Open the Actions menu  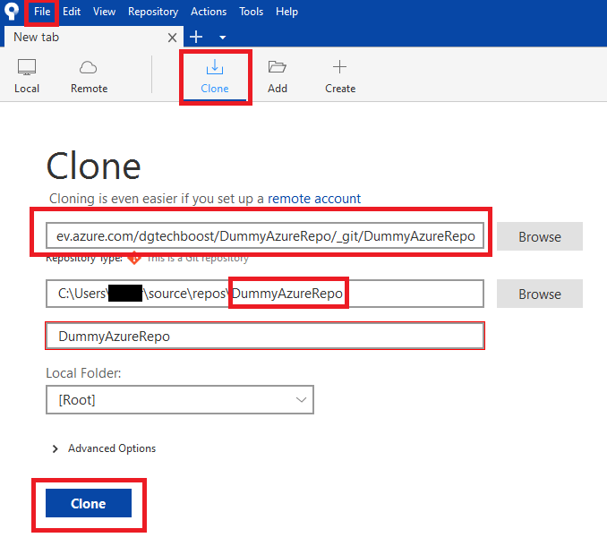pos(209,12)
